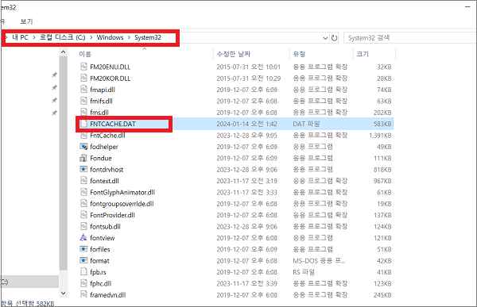This screenshot has width=477, height=307.
Task: Sort by 크기 column header
Action: click(x=363, y=54)
